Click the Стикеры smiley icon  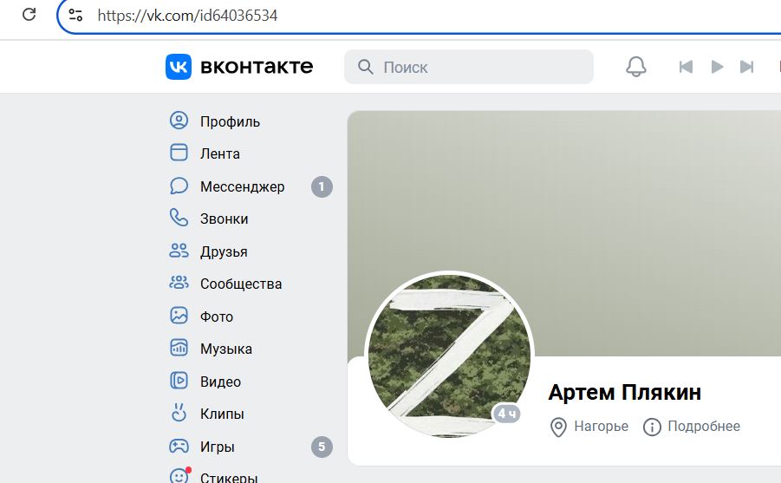pyautogui.click(x=179, y=475)
